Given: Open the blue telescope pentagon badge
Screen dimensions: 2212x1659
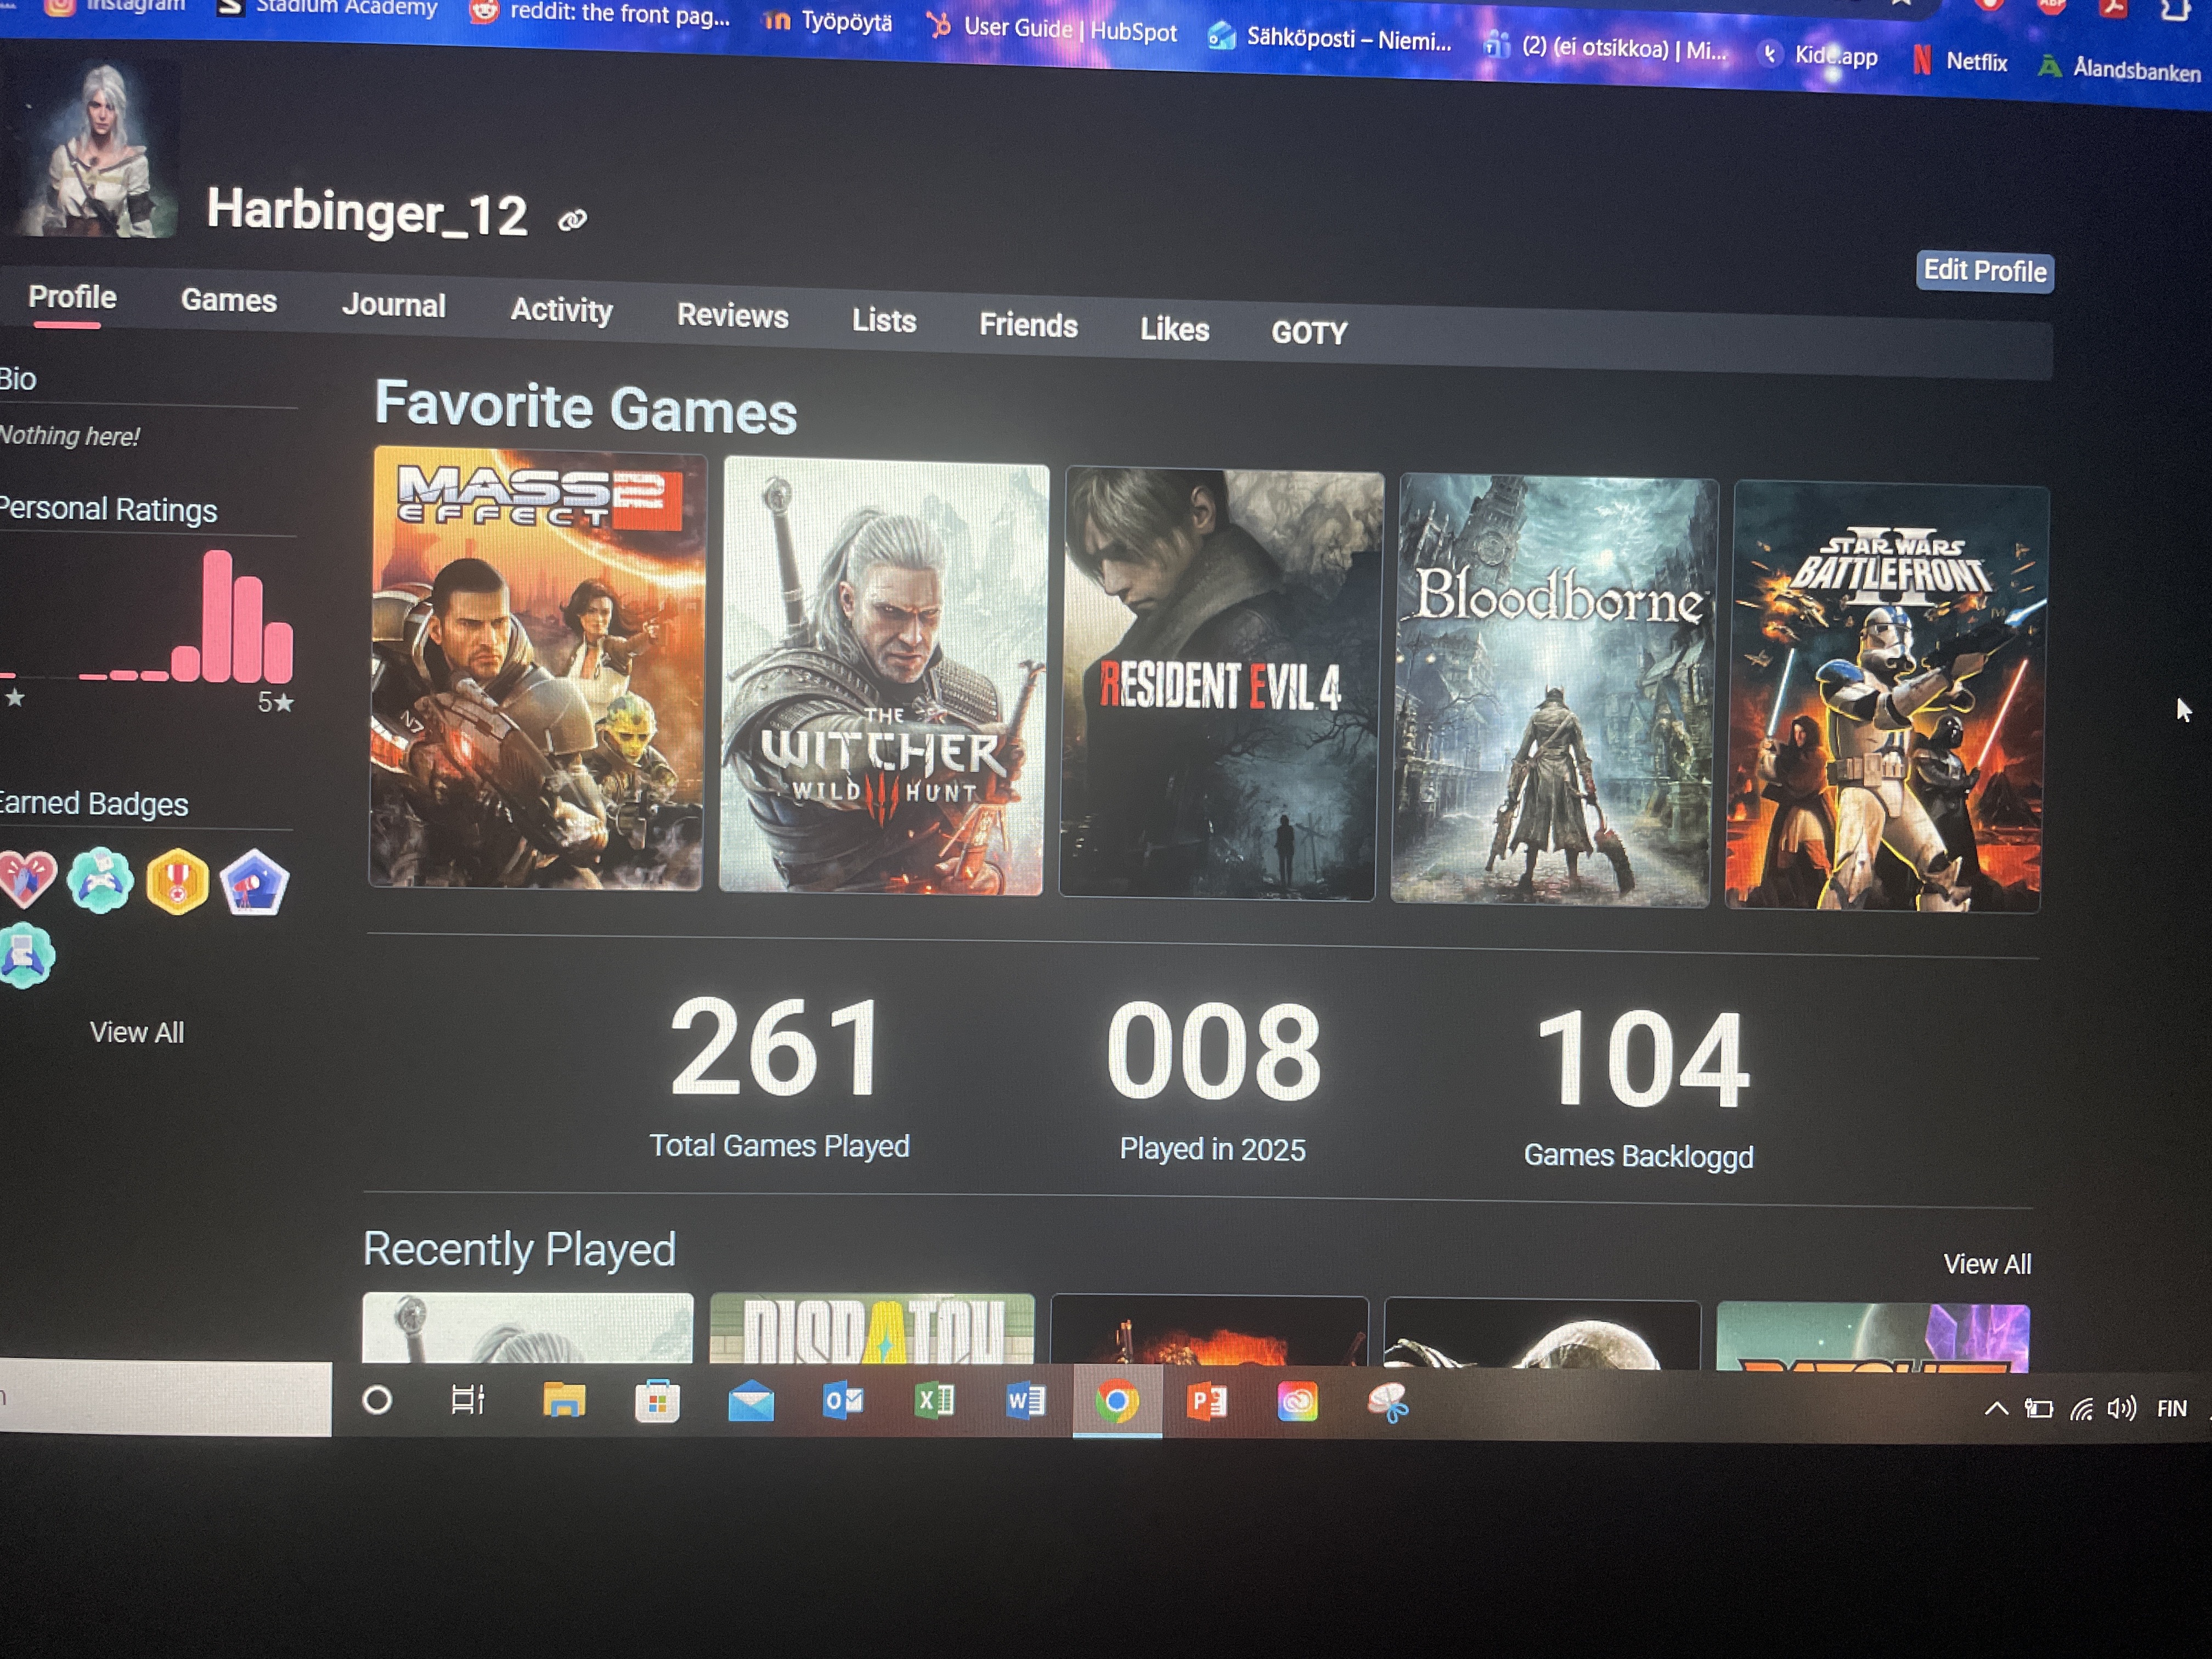Looking at the screenshot, I should coord(255,883).
